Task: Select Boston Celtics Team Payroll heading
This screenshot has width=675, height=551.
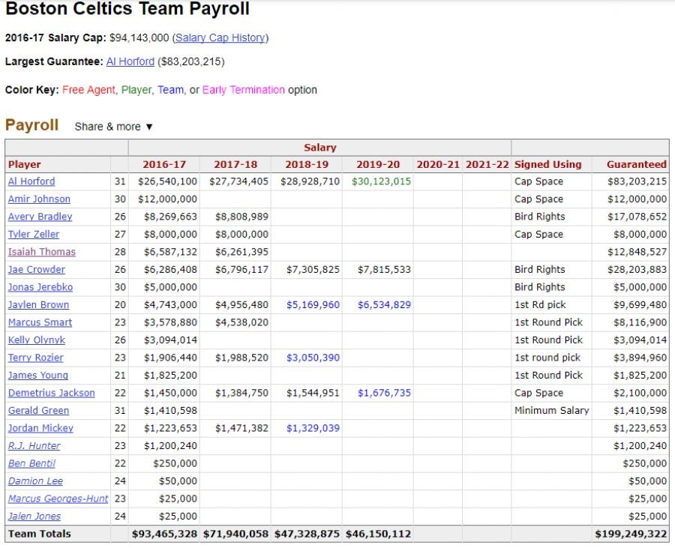Action: (x=127, y=8)
